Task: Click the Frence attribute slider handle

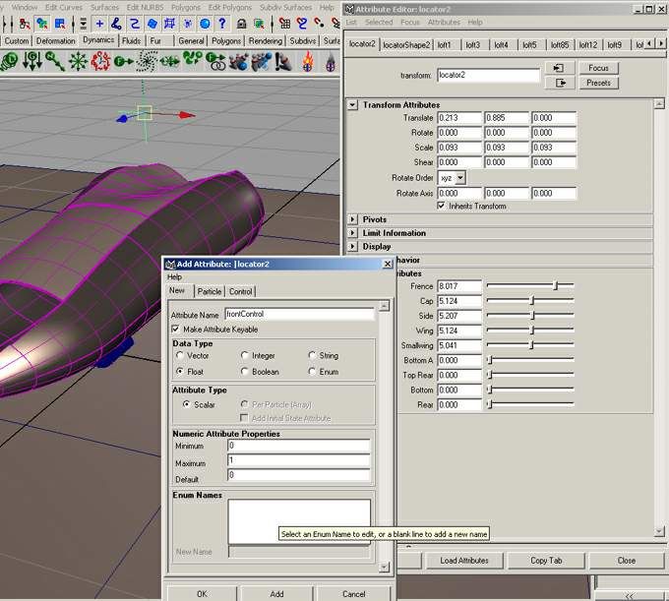Action: (x=556, y=285)
